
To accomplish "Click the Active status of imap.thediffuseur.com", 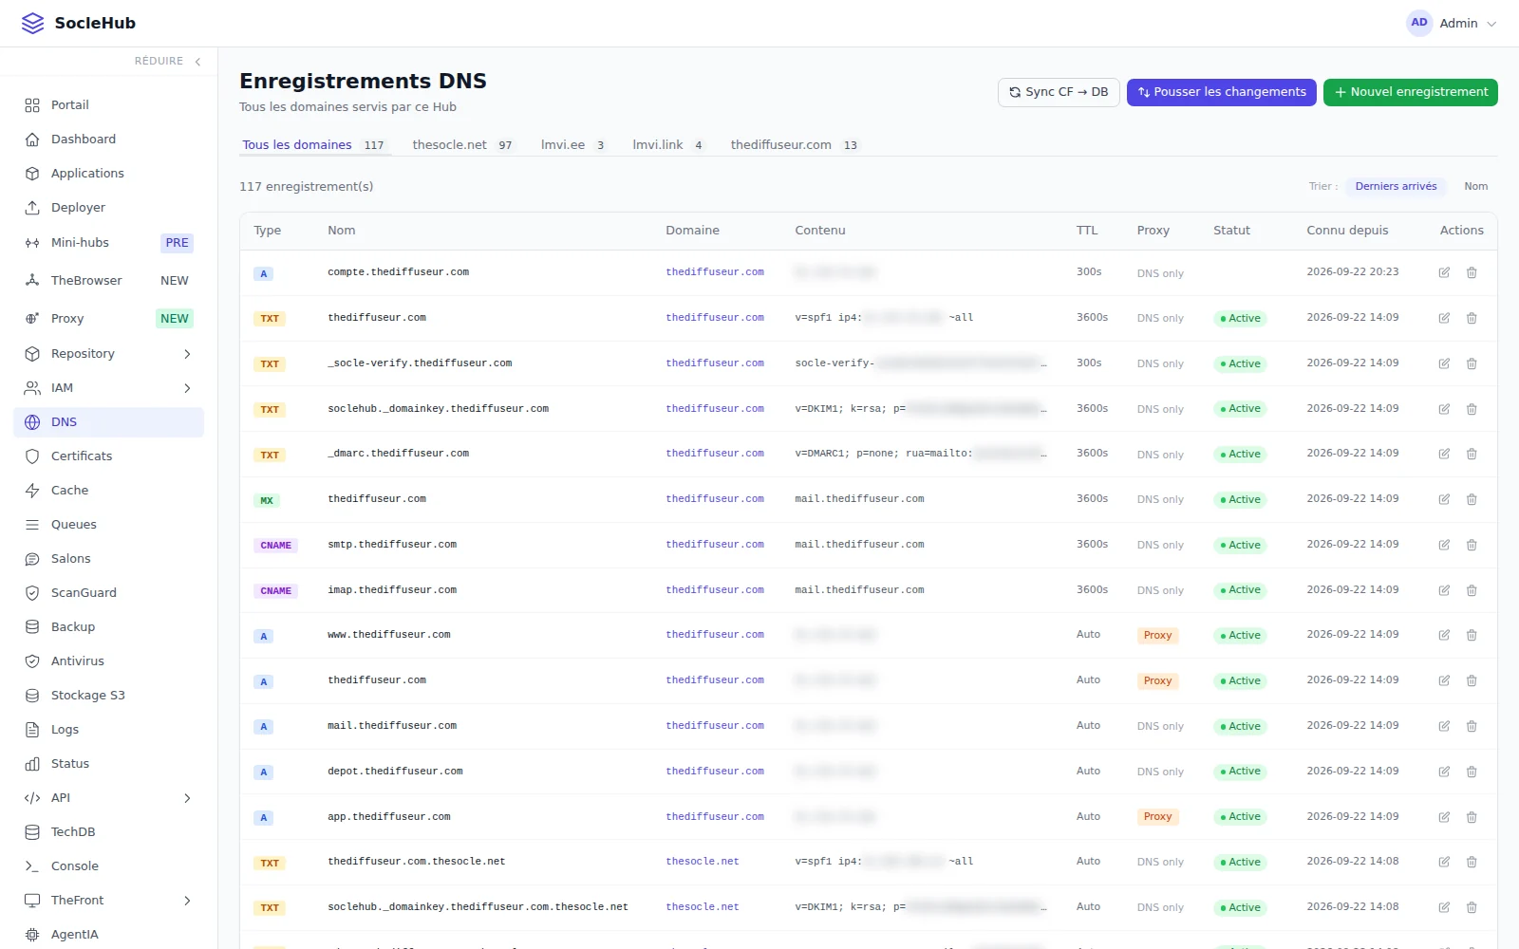I will click(x=1240, y=590).
